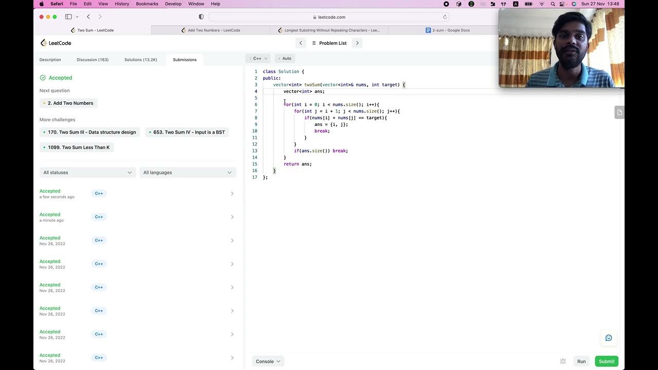
Task: Click the screen recording stop icon
Action: 446,4
